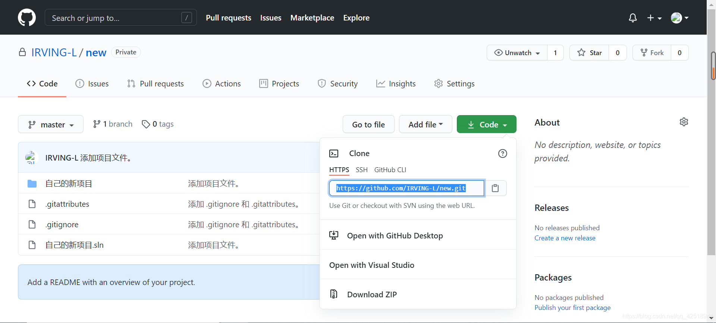This screenshot has width=716, height=323.
Task: Click the file icon beside .gitattributes
Action: (x=32, y=204)
